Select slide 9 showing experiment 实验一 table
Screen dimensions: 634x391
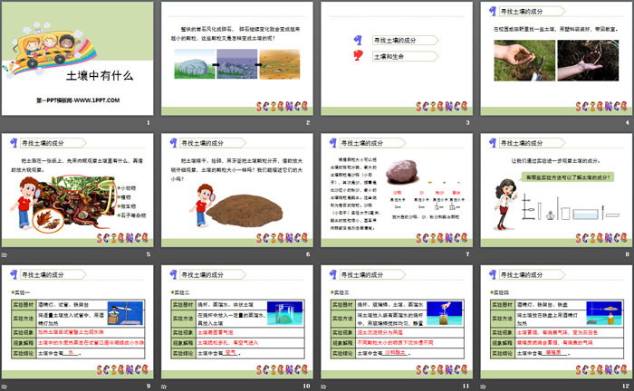[x=77, y=322]
